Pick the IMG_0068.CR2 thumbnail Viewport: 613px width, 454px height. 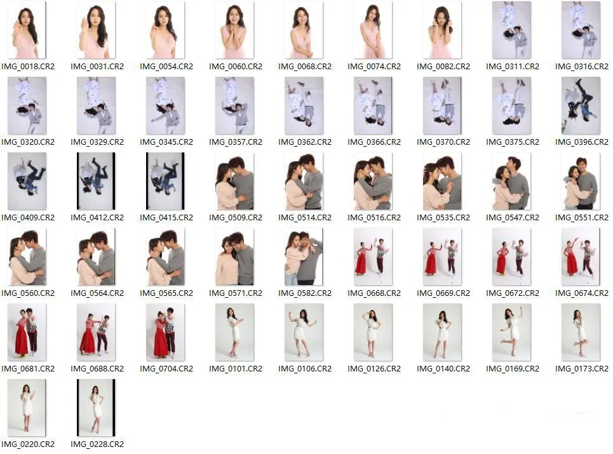click(304, 30)
